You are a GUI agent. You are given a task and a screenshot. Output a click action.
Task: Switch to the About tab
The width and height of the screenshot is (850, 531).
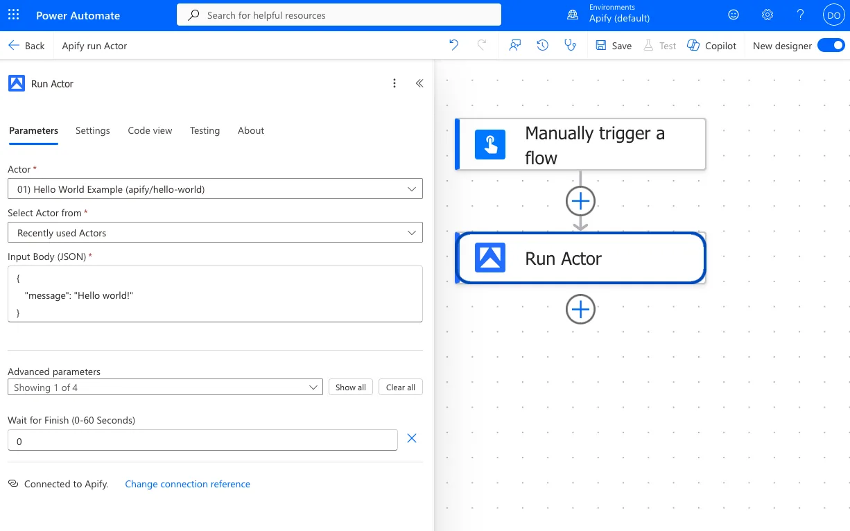click(x=251, y=130)
